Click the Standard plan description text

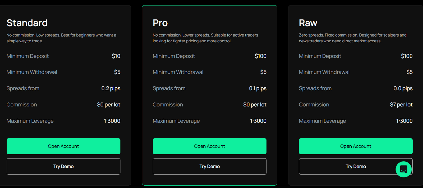click(61, 38)
